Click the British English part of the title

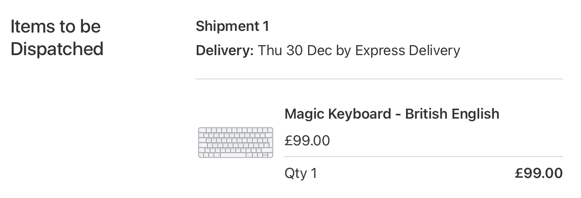452,114
